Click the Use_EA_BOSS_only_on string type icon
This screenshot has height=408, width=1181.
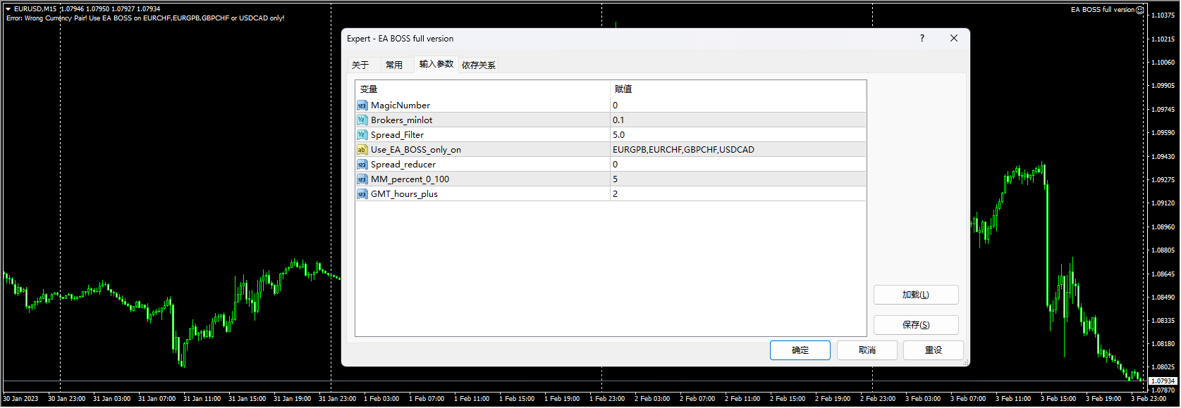click(362, 150)
